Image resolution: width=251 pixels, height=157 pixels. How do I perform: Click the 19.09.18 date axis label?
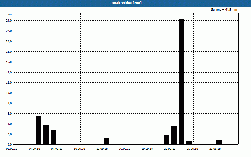click(x=147, y=149)
